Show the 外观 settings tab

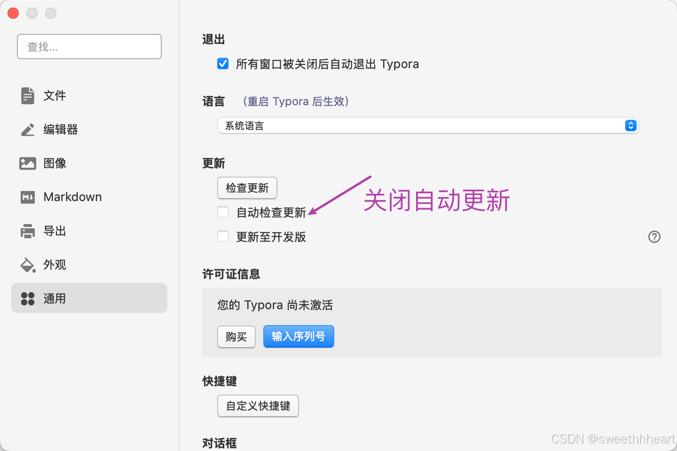89,265
